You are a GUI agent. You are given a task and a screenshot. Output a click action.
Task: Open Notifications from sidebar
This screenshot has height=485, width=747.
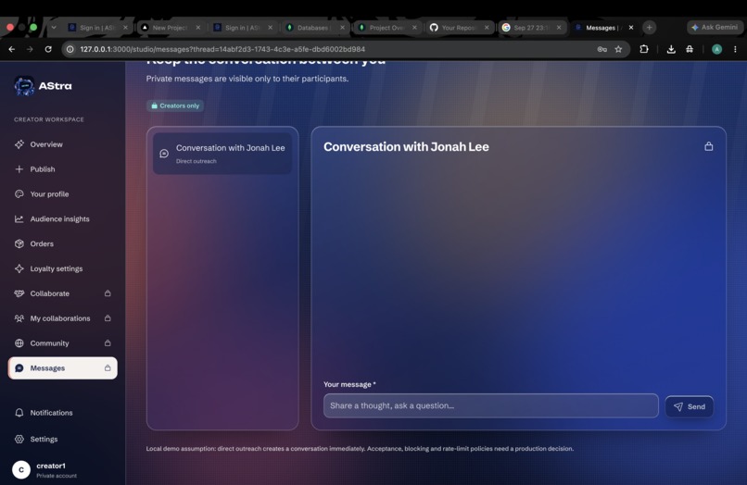pos(51,413)
